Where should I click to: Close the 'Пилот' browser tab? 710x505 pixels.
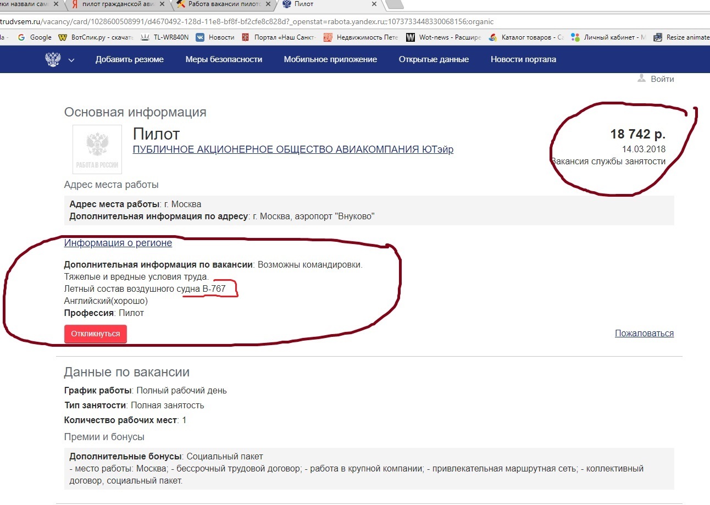pos(374,4)
